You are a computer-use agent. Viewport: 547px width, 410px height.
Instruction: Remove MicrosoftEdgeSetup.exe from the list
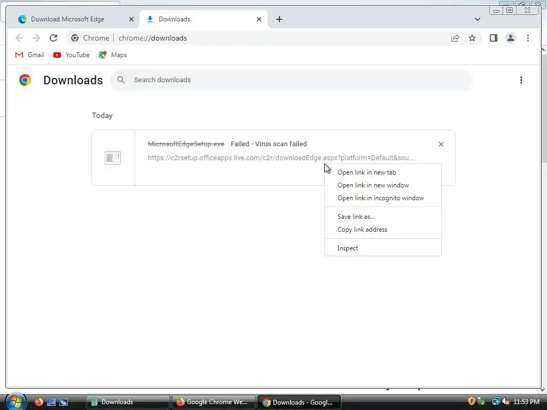tap(441, 144)
